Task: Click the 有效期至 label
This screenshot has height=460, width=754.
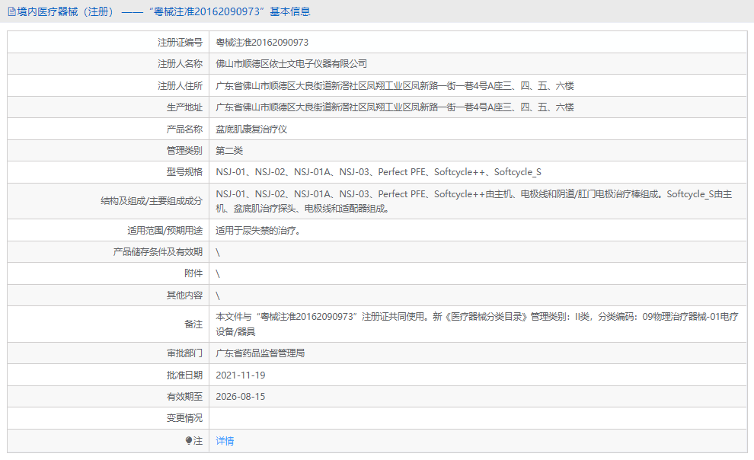Action: click(x=184, y=396)
